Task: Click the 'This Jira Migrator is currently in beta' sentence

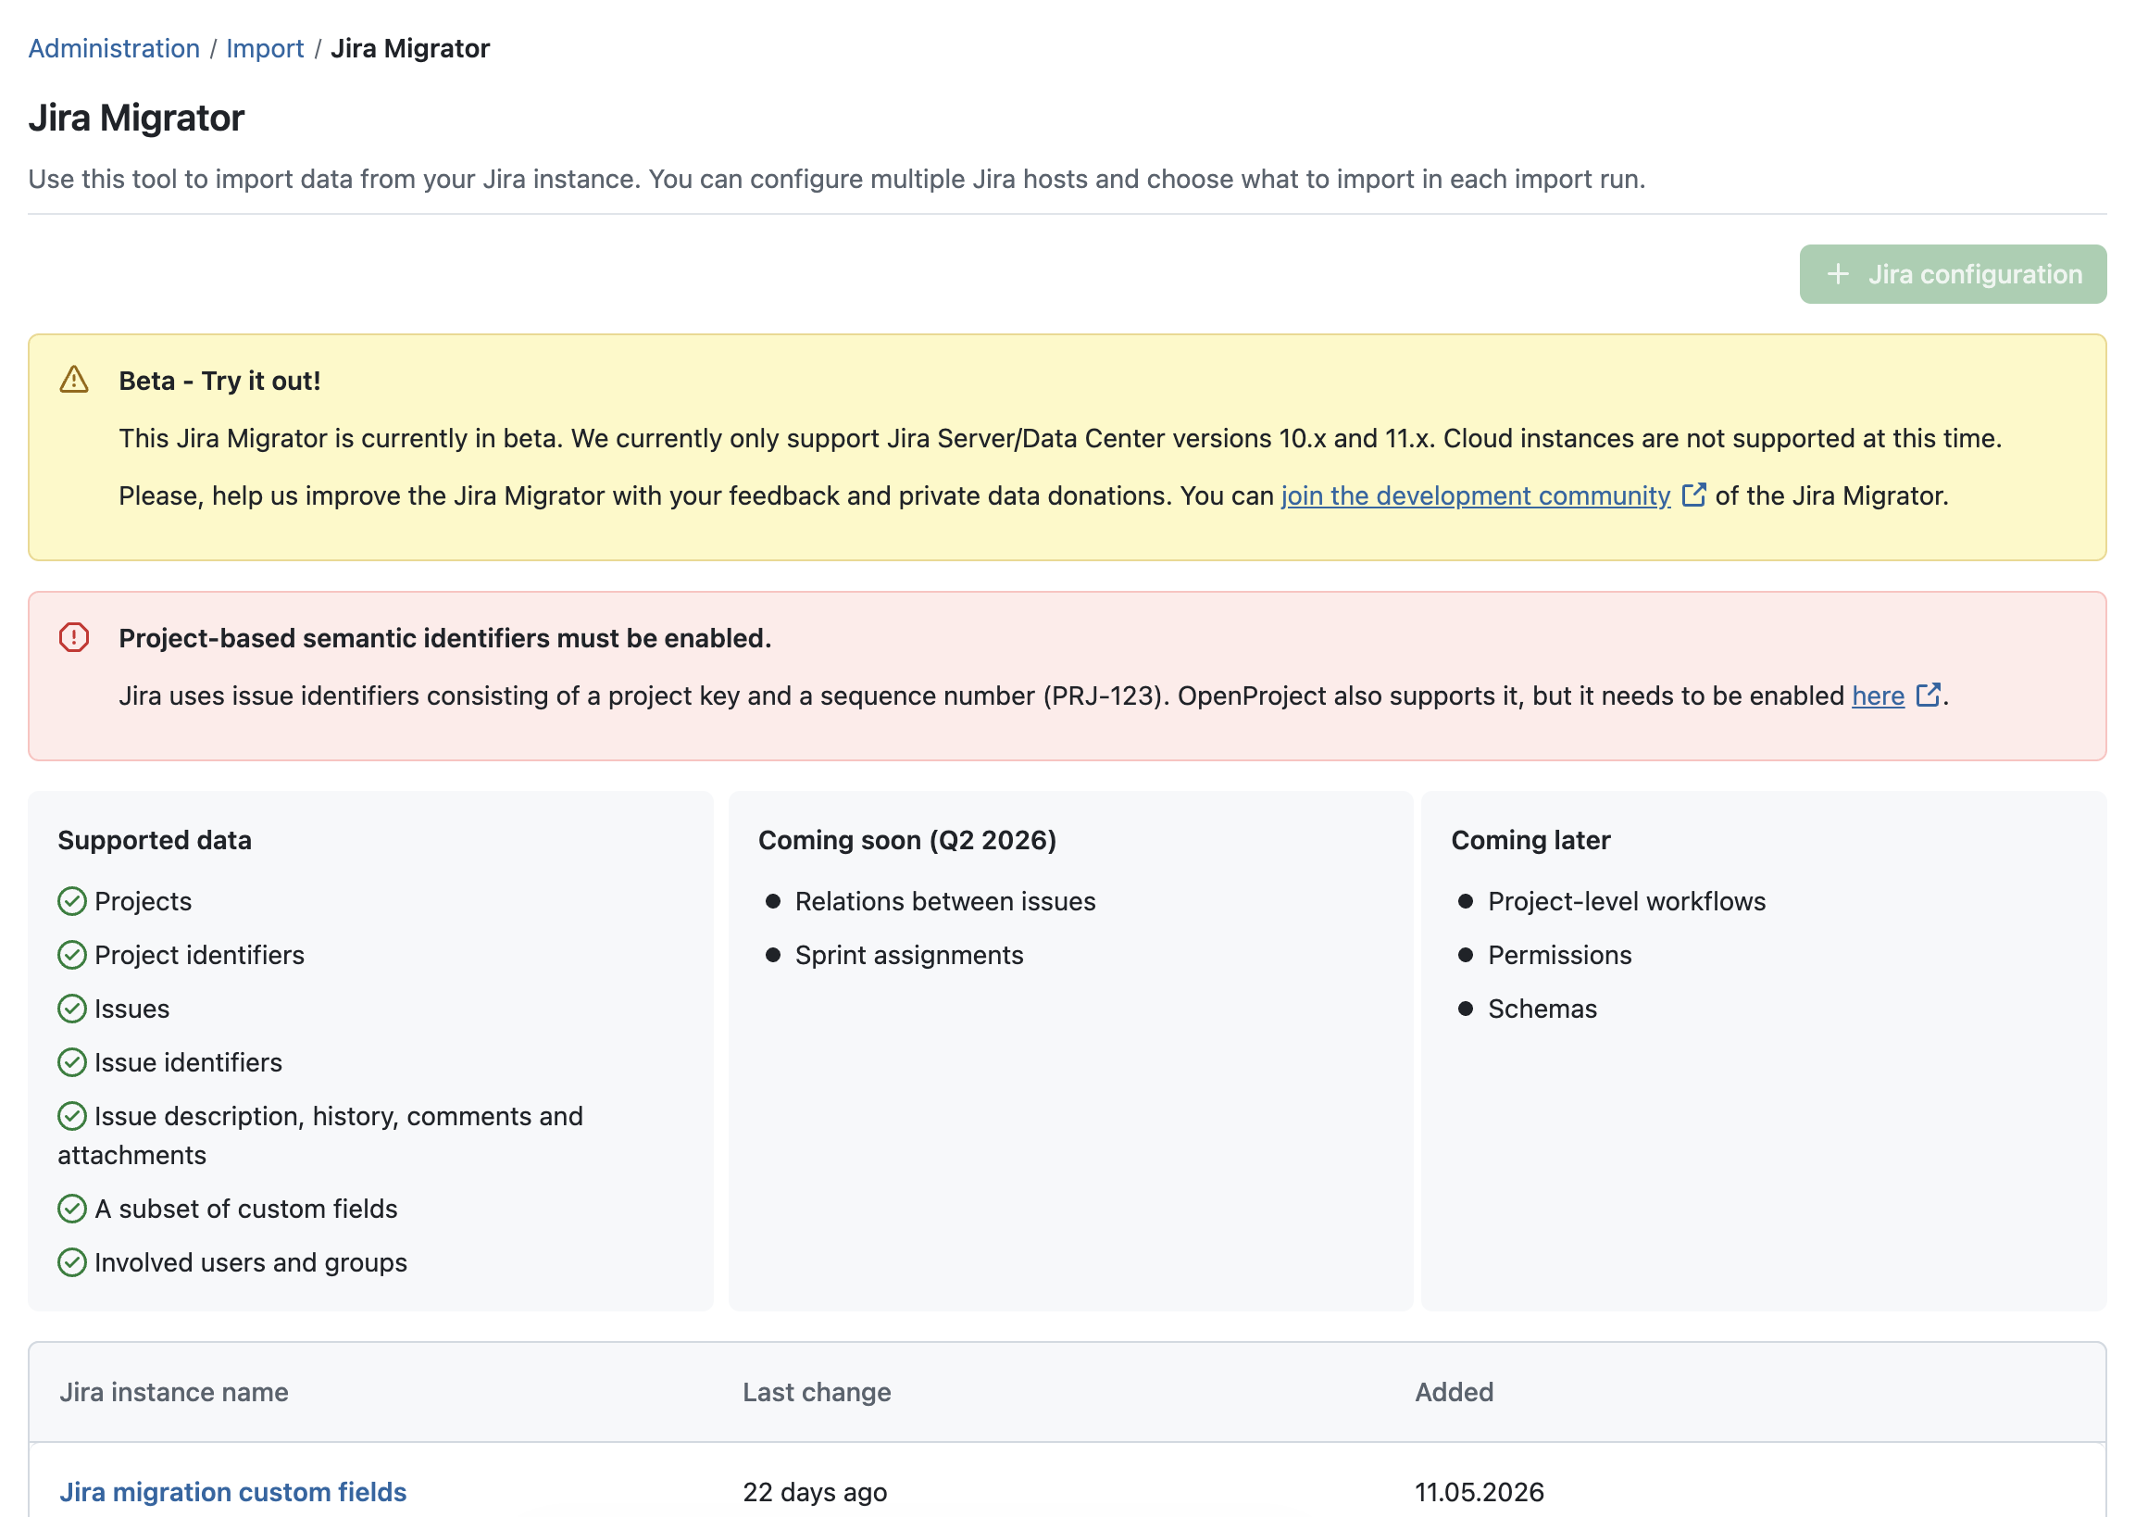Action: [x=1060, y=438]
